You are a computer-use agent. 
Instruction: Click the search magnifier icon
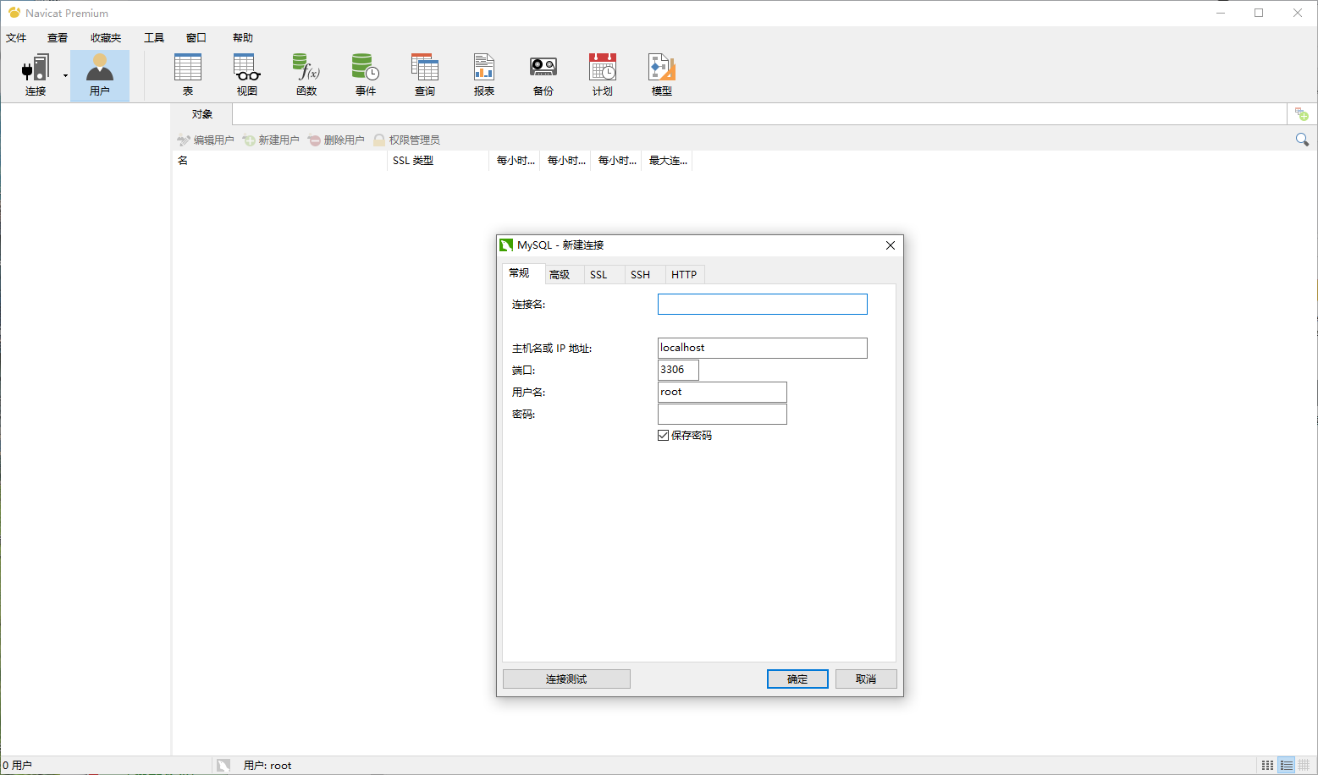[1302, 140]
